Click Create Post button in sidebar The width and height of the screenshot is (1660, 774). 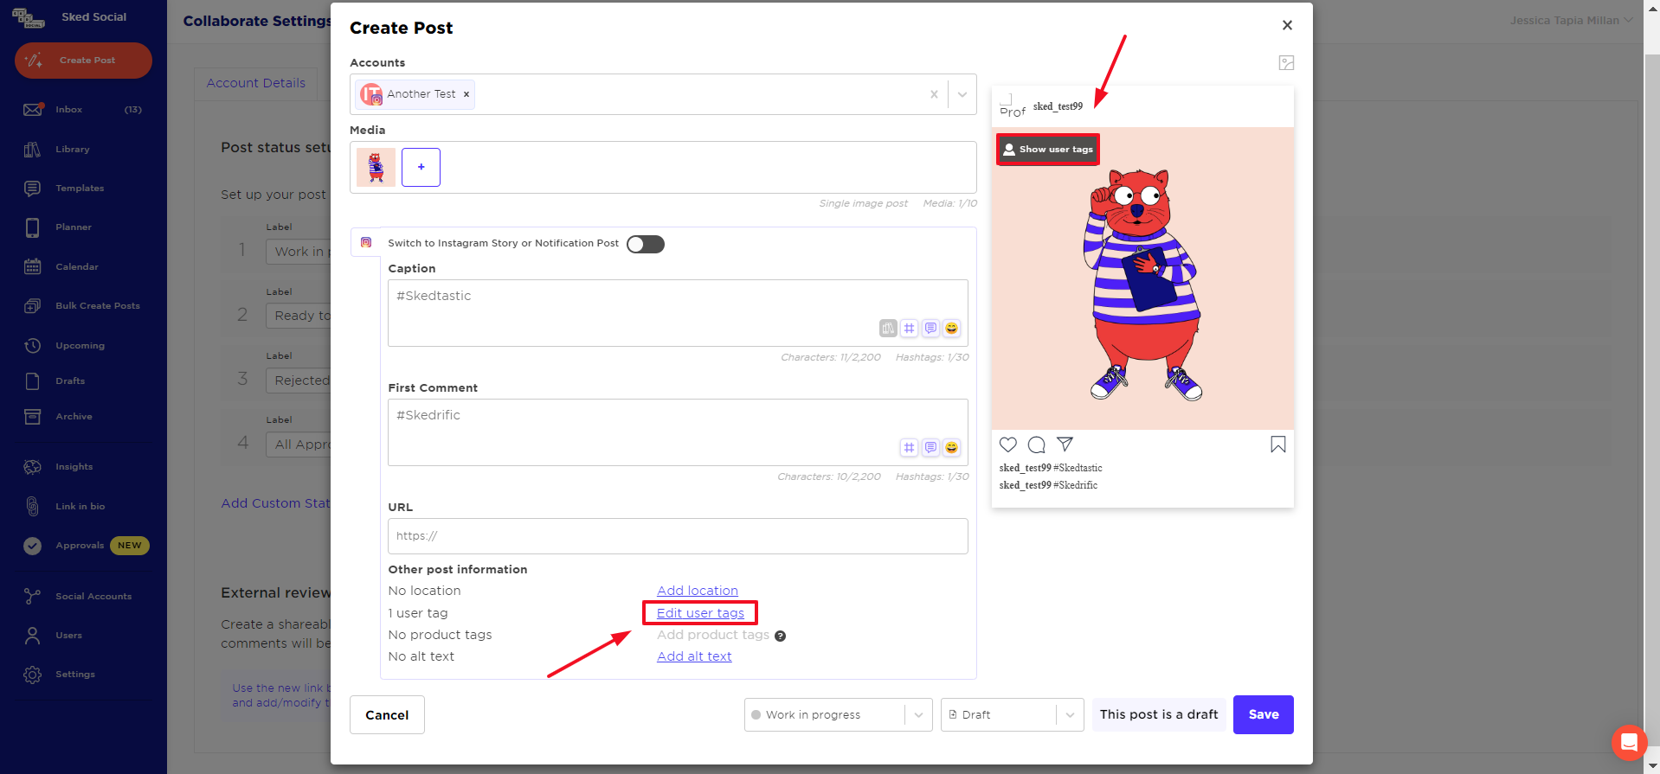point(83,61)
